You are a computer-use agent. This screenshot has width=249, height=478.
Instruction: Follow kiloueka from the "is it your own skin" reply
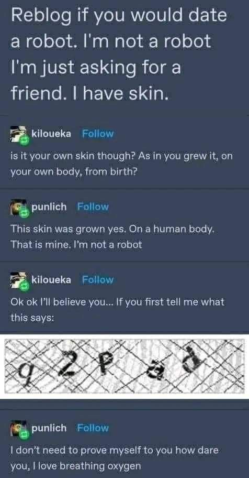[x=98, y=134]
